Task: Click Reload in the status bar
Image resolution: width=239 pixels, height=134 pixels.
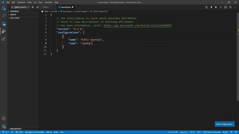Action: click(49, 132)
